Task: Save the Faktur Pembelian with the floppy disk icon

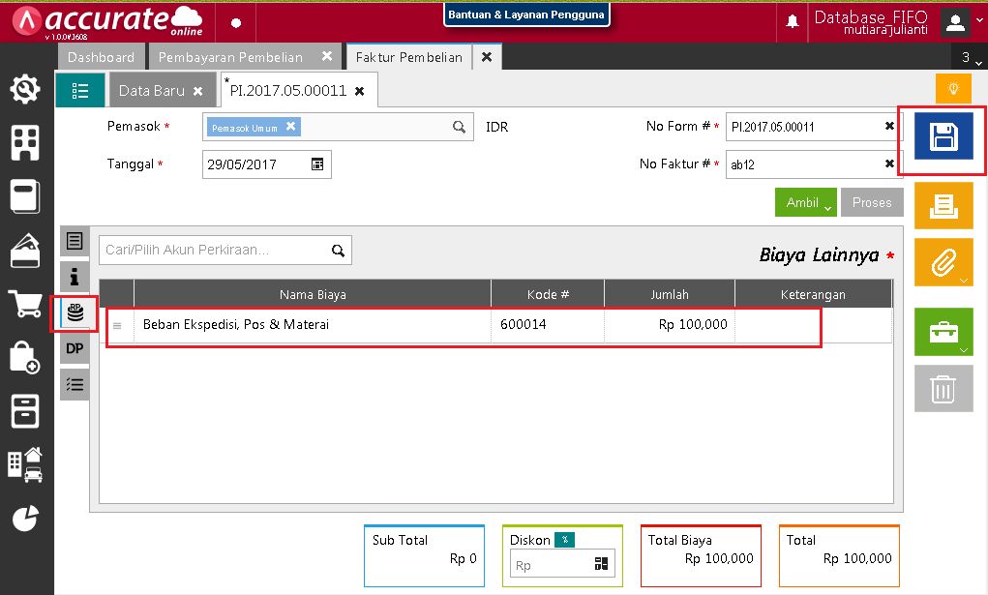Action: click(942, 137)
